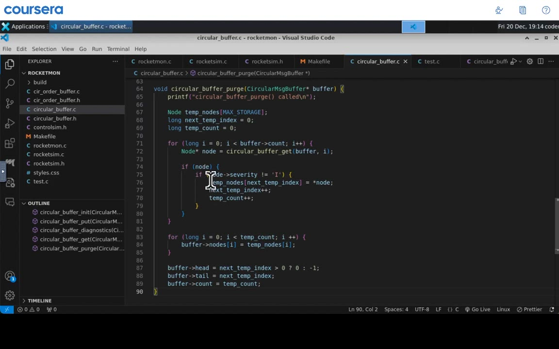Open the Extensions view
Image resolution: width=559 pixels, height=349 pixels.
click(x=10, y=143)
